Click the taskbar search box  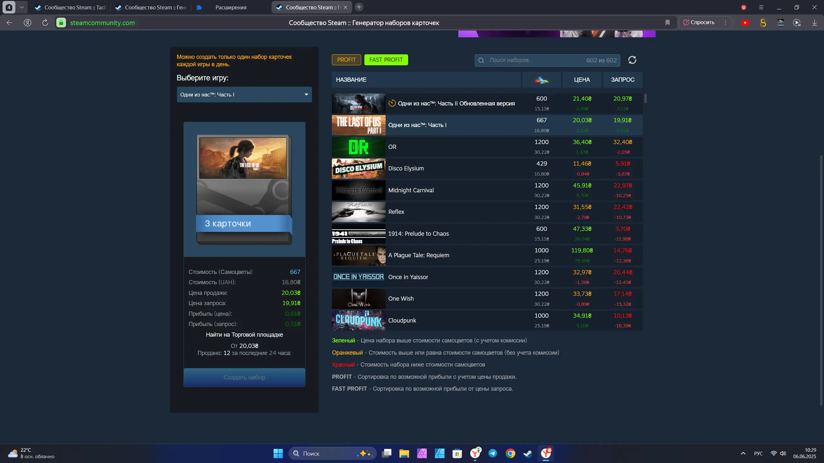332,453
